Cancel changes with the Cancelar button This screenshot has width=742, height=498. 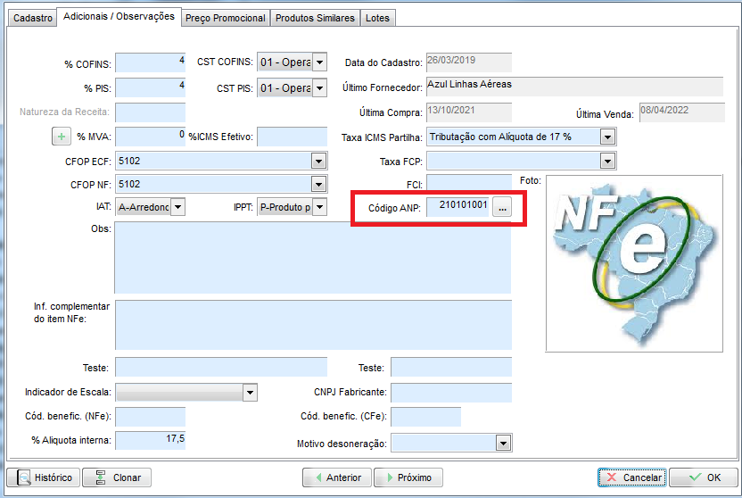pyautogui.click(x=632, y=477)
